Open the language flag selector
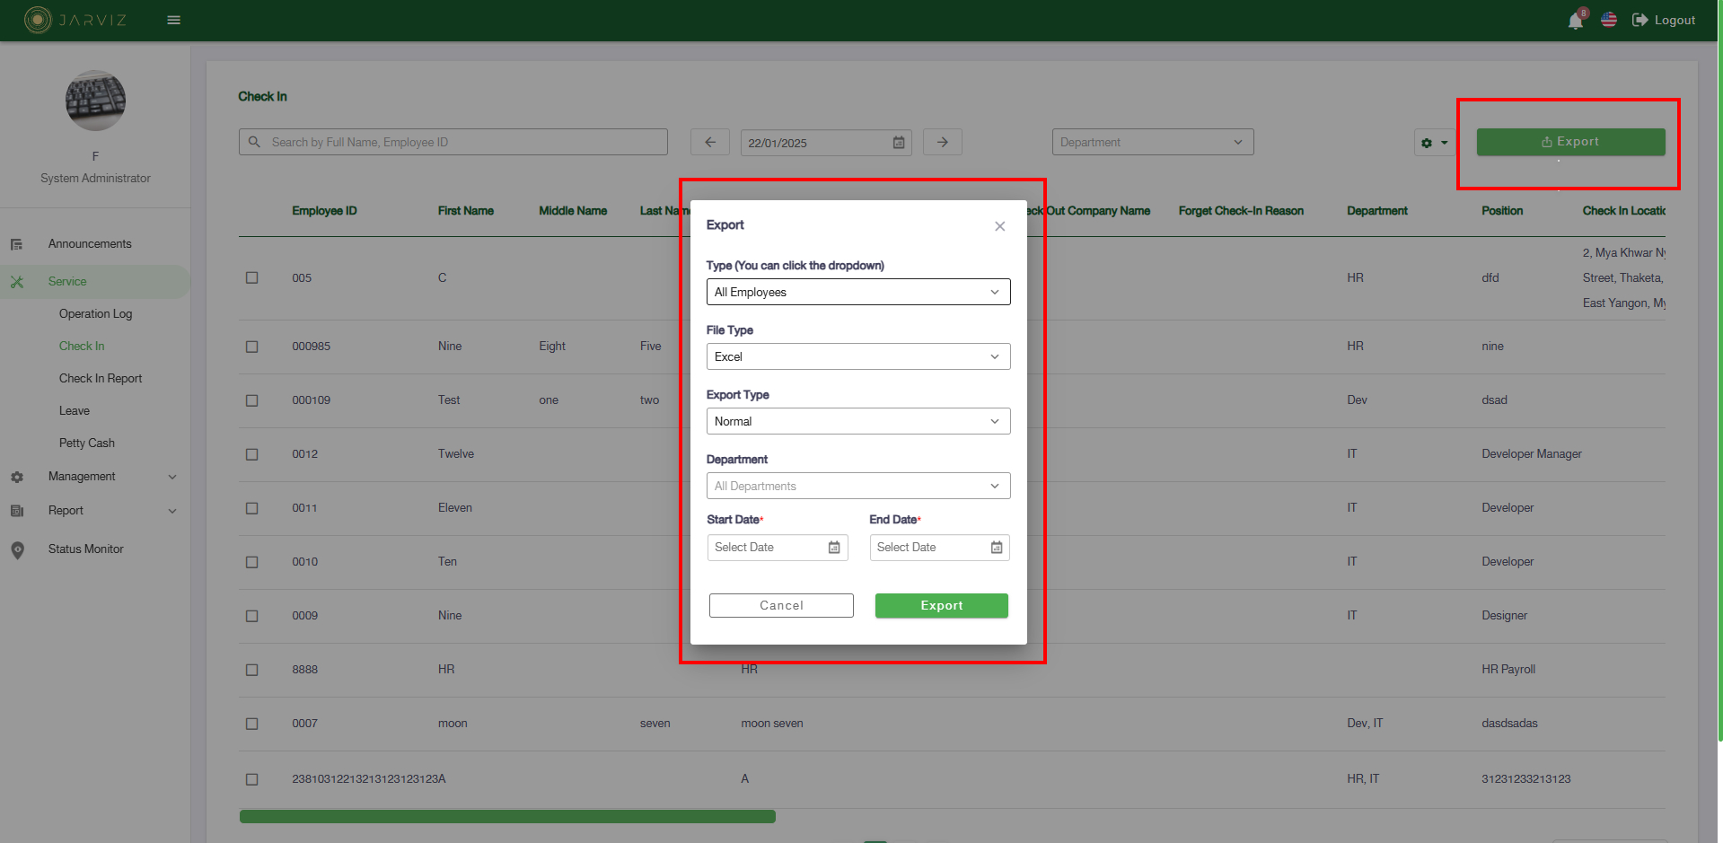Viewport: 1723px width, 843px height. point(1609,20)
